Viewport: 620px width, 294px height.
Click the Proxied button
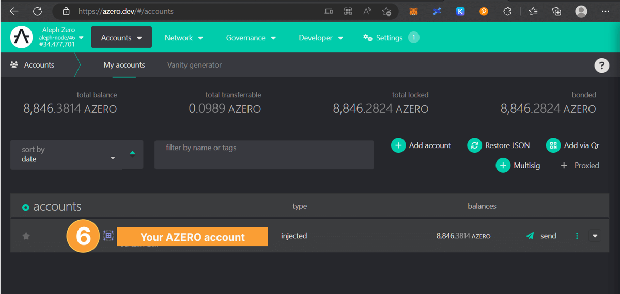point(579,166)
